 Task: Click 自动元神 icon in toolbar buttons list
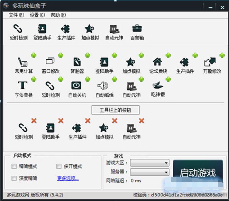131,129
